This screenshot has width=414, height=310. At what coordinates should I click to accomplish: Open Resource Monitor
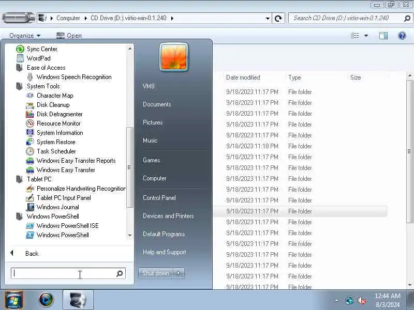54,123
